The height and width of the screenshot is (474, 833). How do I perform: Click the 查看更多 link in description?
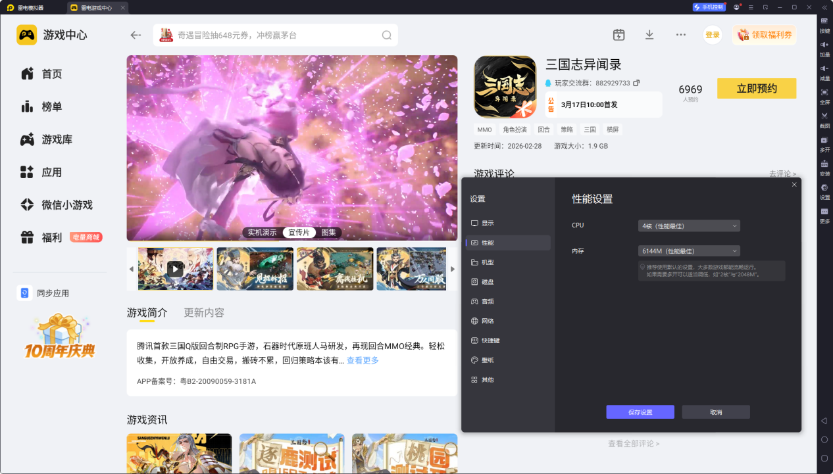pyautogui.click(x=363, y=360)
